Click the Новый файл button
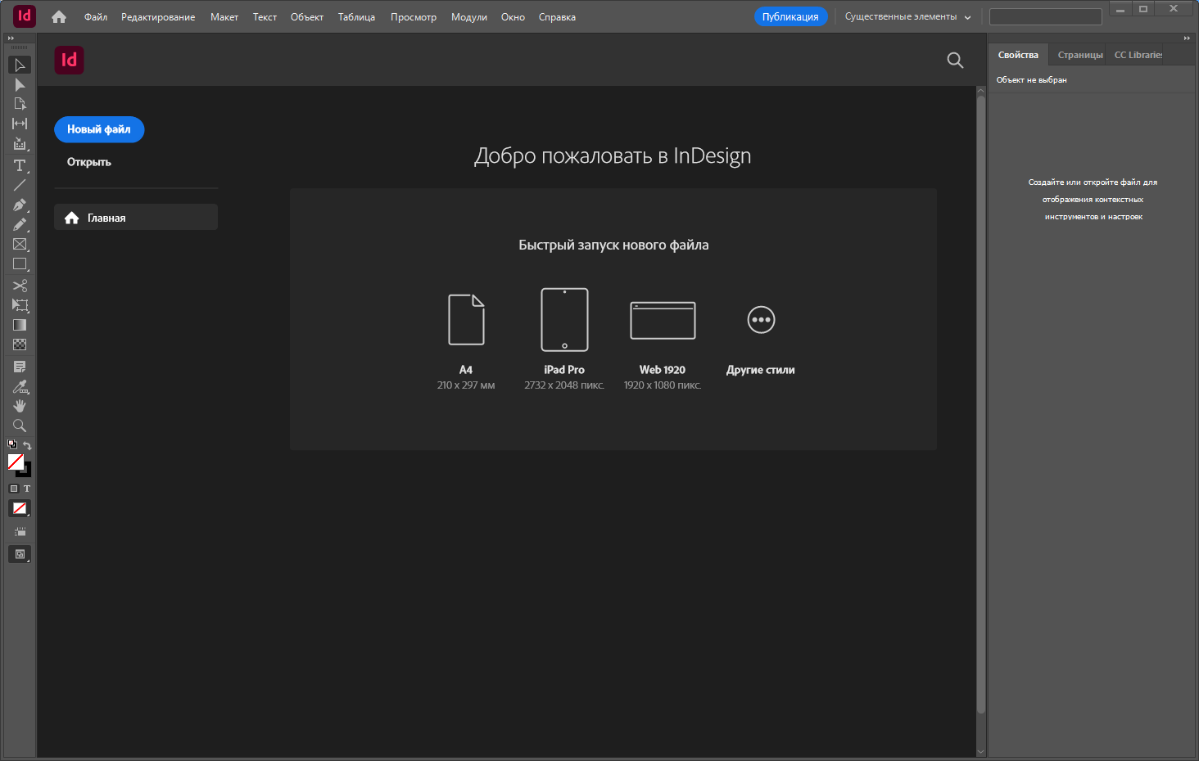This screenshot has width=1199, height=761. tap(99, 129)
